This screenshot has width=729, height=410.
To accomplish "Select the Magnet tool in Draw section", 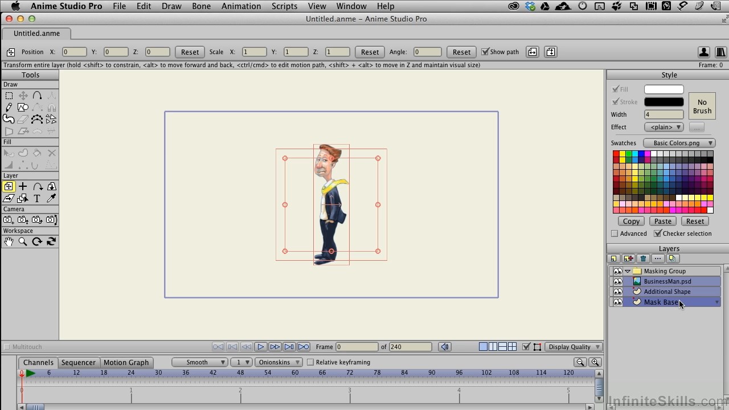I will [x=51, y=107].
